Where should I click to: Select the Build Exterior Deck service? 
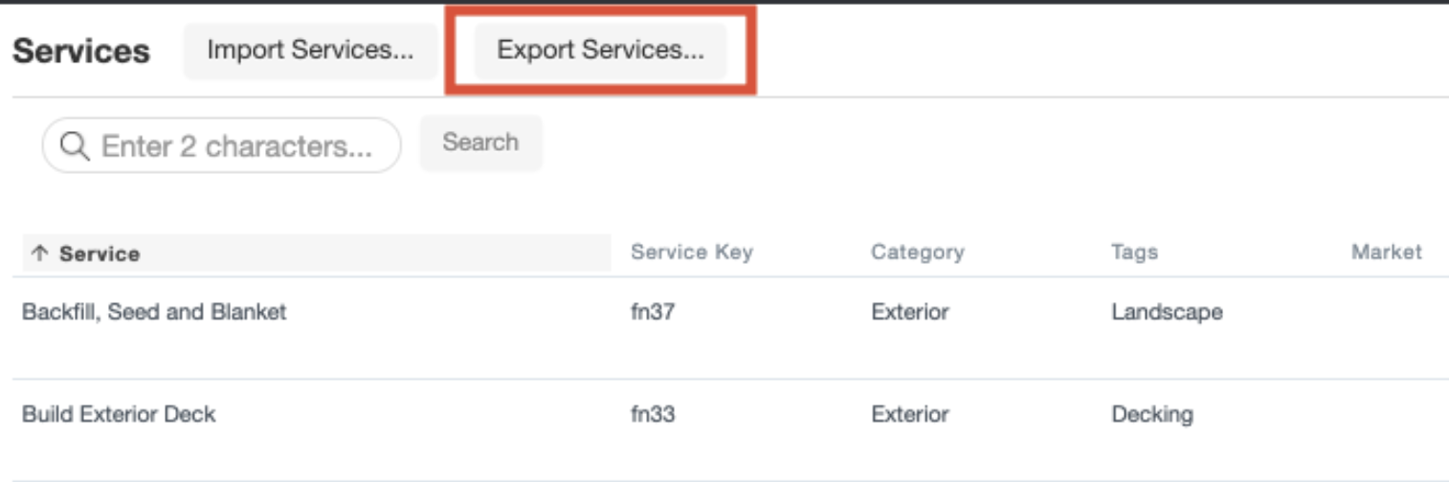[x=119, y=414]
